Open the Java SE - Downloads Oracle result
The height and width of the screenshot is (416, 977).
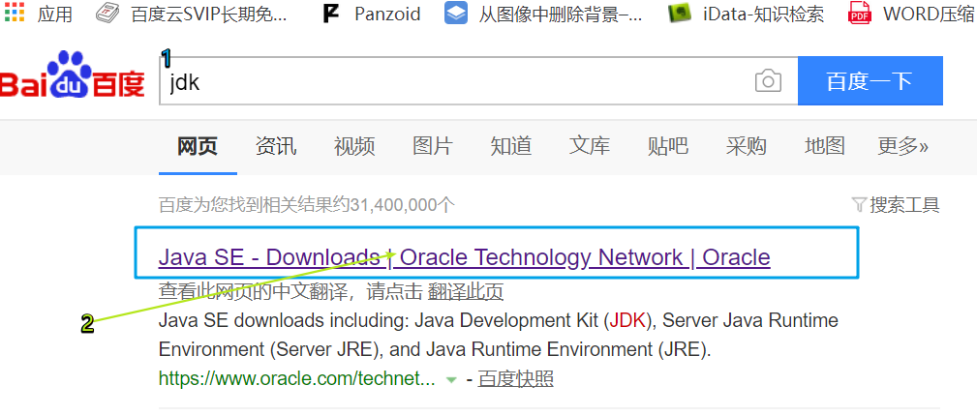[x=464, y=256]
